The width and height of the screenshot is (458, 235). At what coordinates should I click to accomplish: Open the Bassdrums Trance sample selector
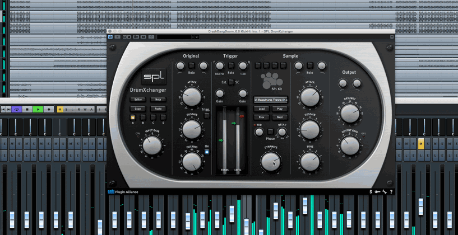pyautogui.click(x=271, y=100)
